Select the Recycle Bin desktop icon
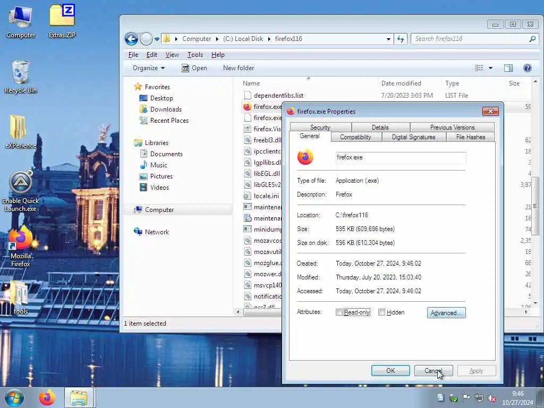Image resolution: width=544 pixels, height=408 pixels. point(21,77)
